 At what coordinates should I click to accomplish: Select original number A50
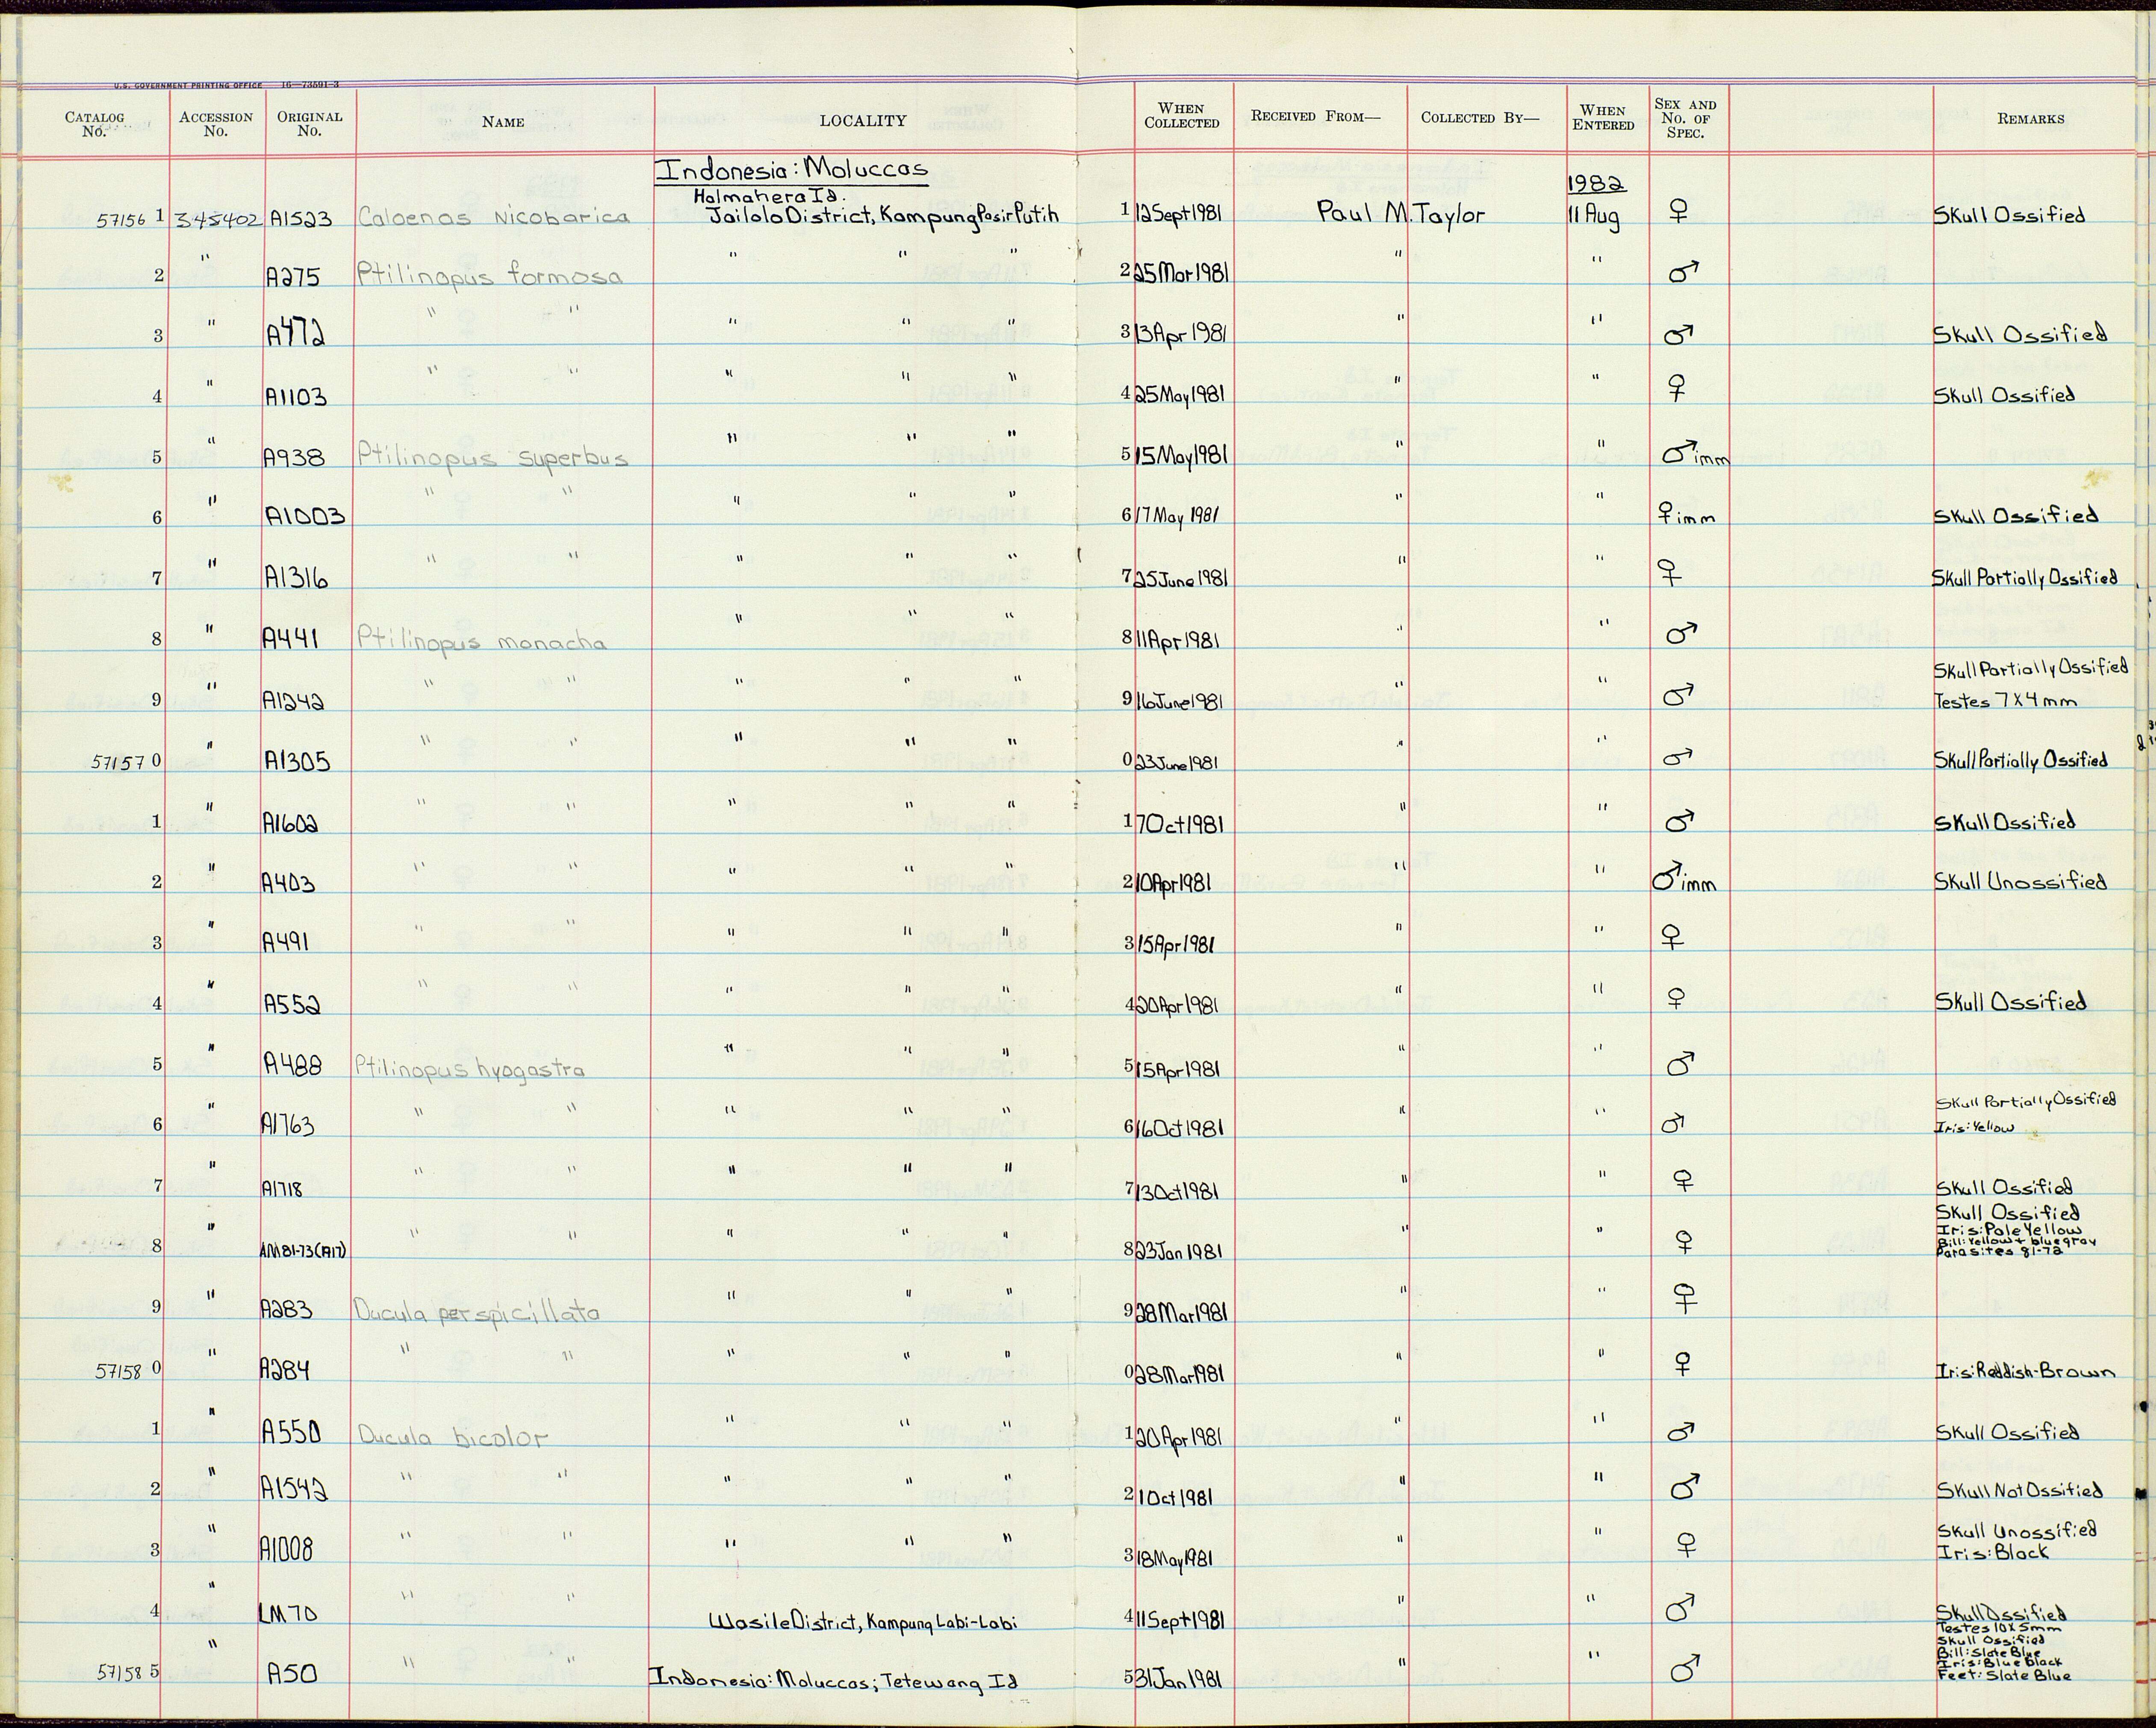coord(292,1672)
